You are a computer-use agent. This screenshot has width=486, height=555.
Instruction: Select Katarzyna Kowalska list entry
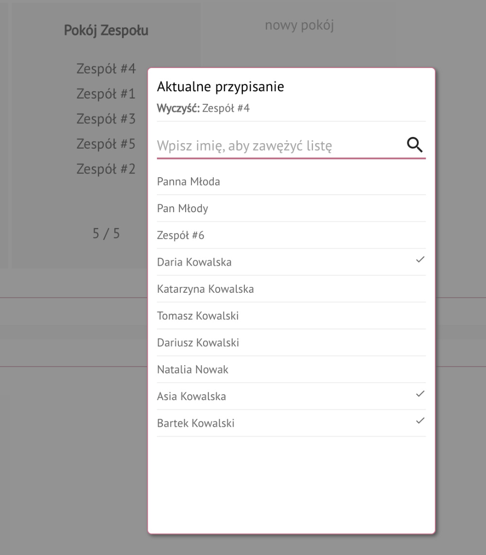[x=291, y=289]
